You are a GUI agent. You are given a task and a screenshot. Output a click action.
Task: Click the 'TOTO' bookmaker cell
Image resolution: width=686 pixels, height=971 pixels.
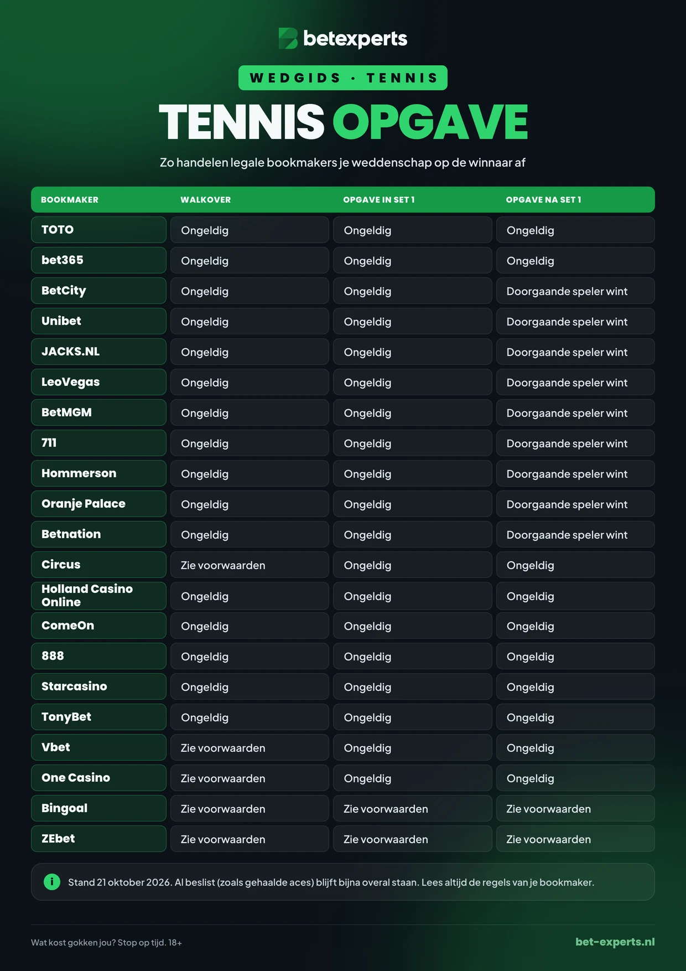pyautogui.click(x=98, y=230)
